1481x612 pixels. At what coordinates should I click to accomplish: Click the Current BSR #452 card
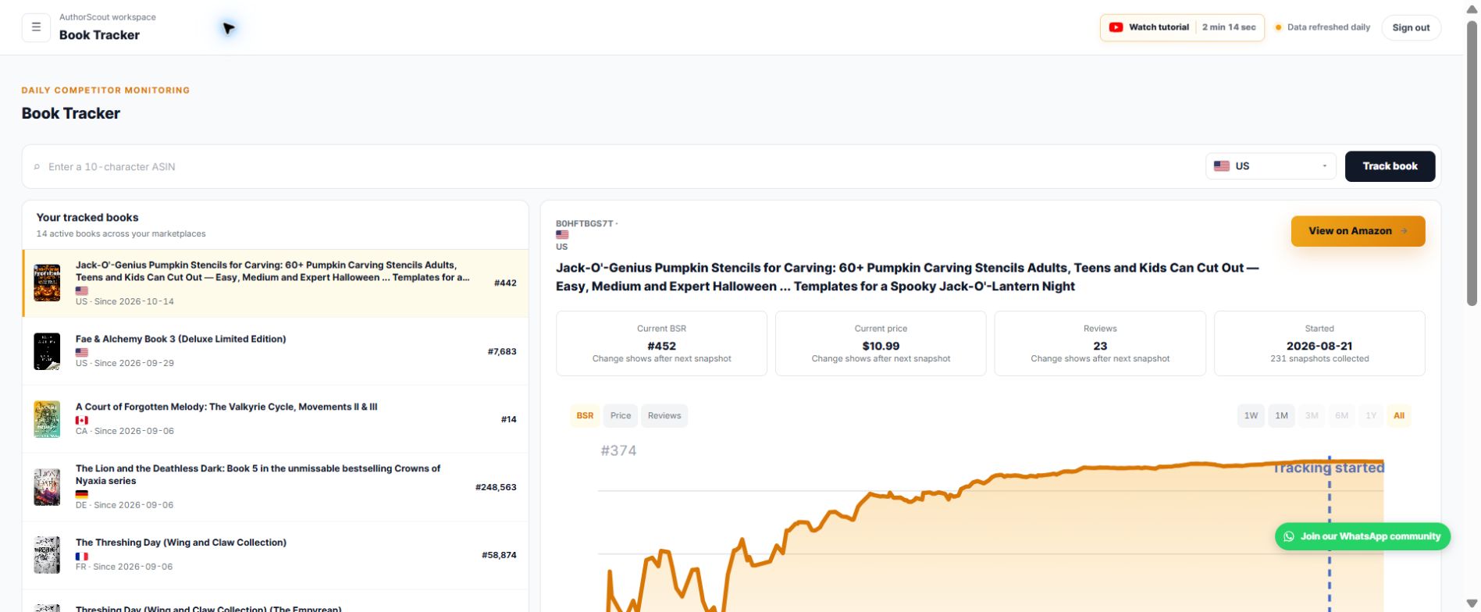(661, 343)
